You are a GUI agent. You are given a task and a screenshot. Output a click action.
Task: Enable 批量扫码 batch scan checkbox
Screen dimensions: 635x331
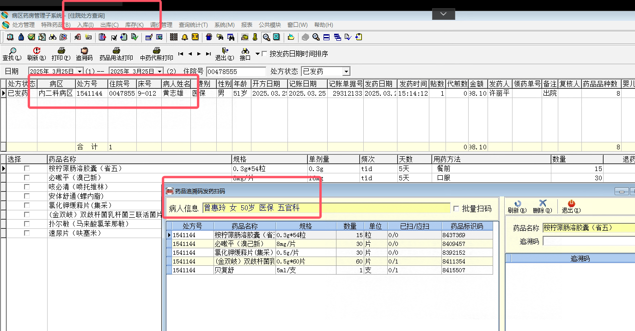(457, 208)
